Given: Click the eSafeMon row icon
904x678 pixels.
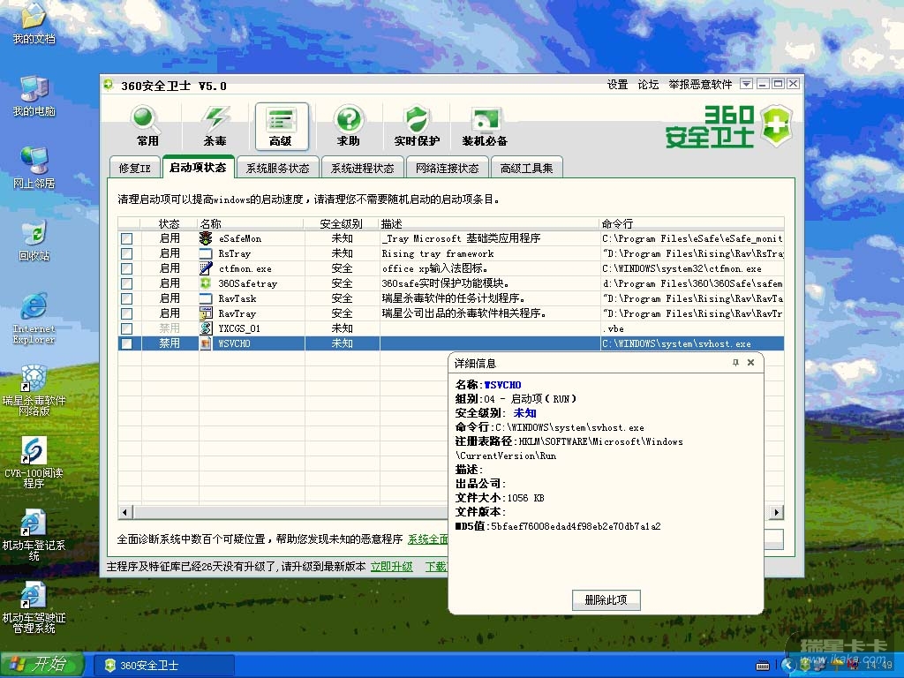Looking at the screenshot, I should (x=206, y=238).
